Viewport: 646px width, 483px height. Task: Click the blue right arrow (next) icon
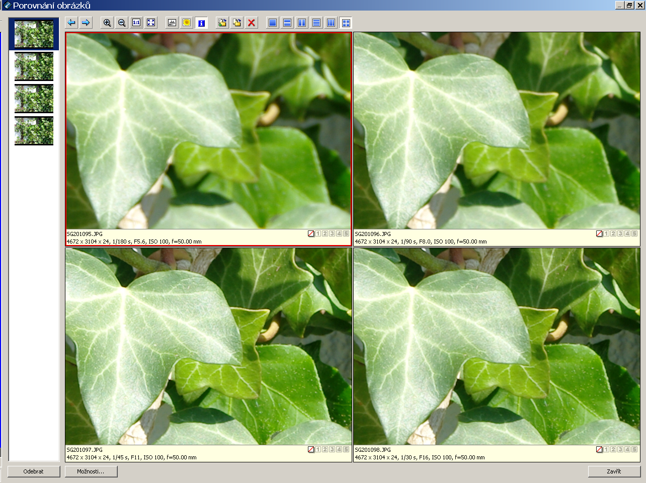(x=86, y=23)
